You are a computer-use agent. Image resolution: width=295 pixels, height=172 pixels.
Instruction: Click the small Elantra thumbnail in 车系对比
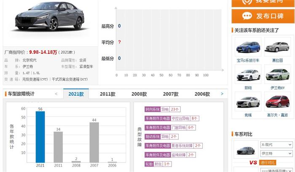click(x=246, y=150)
